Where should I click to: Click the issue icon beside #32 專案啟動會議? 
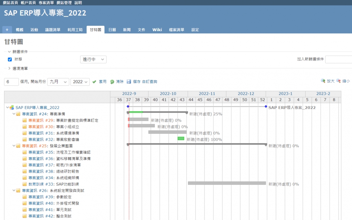(24, 139)
